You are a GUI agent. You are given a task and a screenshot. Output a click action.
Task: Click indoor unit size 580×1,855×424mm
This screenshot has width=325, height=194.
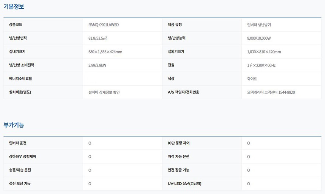pos(105,52)
